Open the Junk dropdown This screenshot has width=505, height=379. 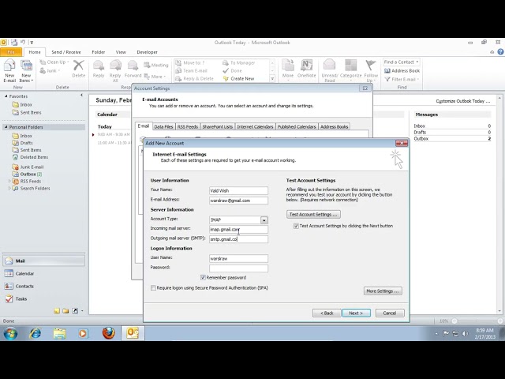coord(50,70)
